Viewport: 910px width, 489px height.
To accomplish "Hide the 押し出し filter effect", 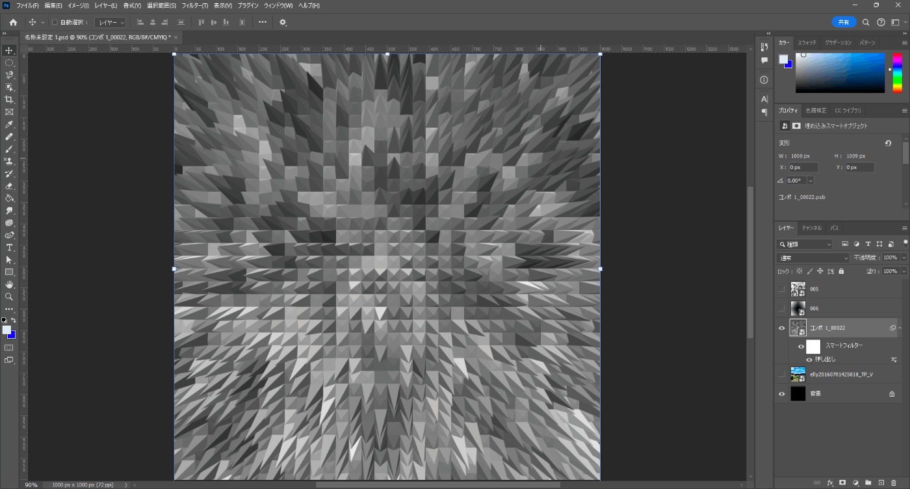I will tap(809, 359).
